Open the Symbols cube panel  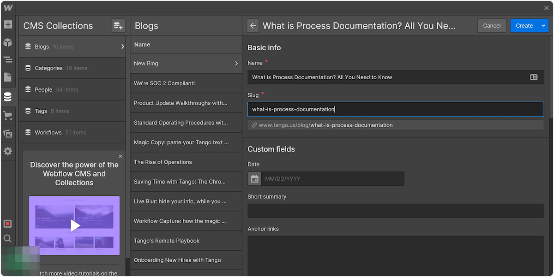8,42
